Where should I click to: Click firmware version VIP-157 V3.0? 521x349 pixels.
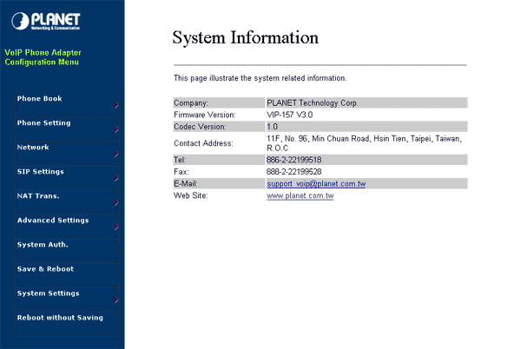[x=290, y=115]
